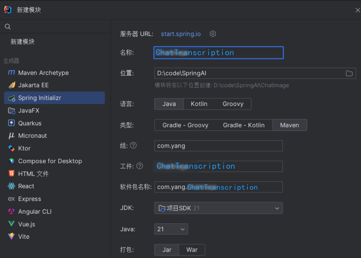Viewport: 361px width, 258px height.
Task: Click the 组 com.yang field
Action: pyautogui.click(x=218, y=146)
